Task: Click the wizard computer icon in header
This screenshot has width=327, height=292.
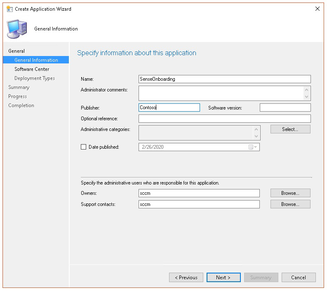Action: click(x=17, y=28)
